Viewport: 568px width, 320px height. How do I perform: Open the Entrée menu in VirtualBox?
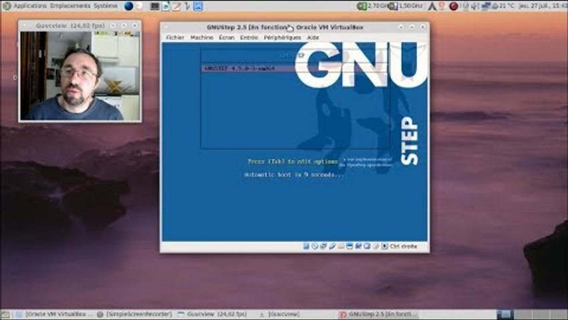tap(249, 37)
